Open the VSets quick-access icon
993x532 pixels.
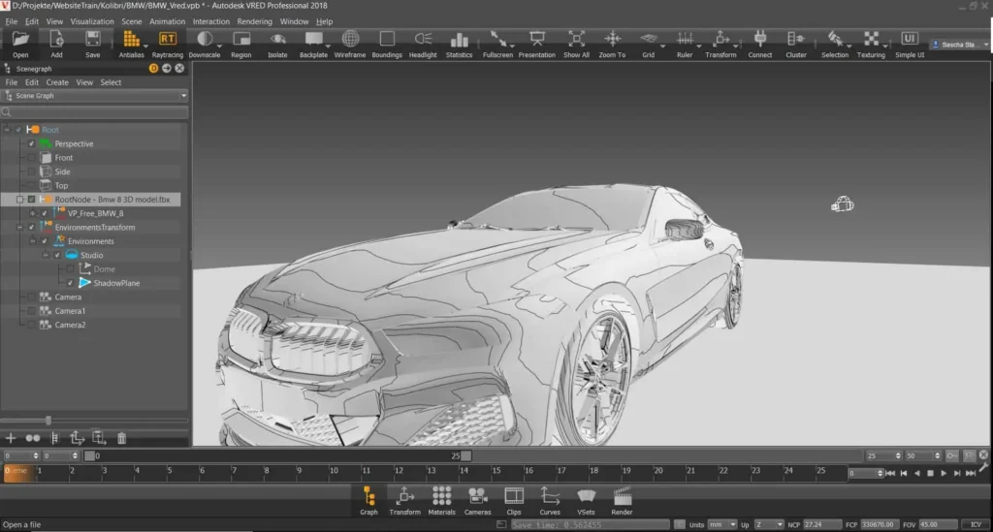tap(586, 496)
